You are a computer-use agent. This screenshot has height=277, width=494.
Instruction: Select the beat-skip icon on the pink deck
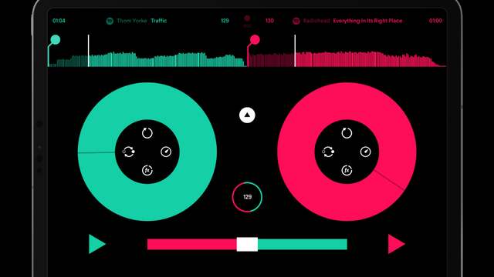tap(328, 152)
